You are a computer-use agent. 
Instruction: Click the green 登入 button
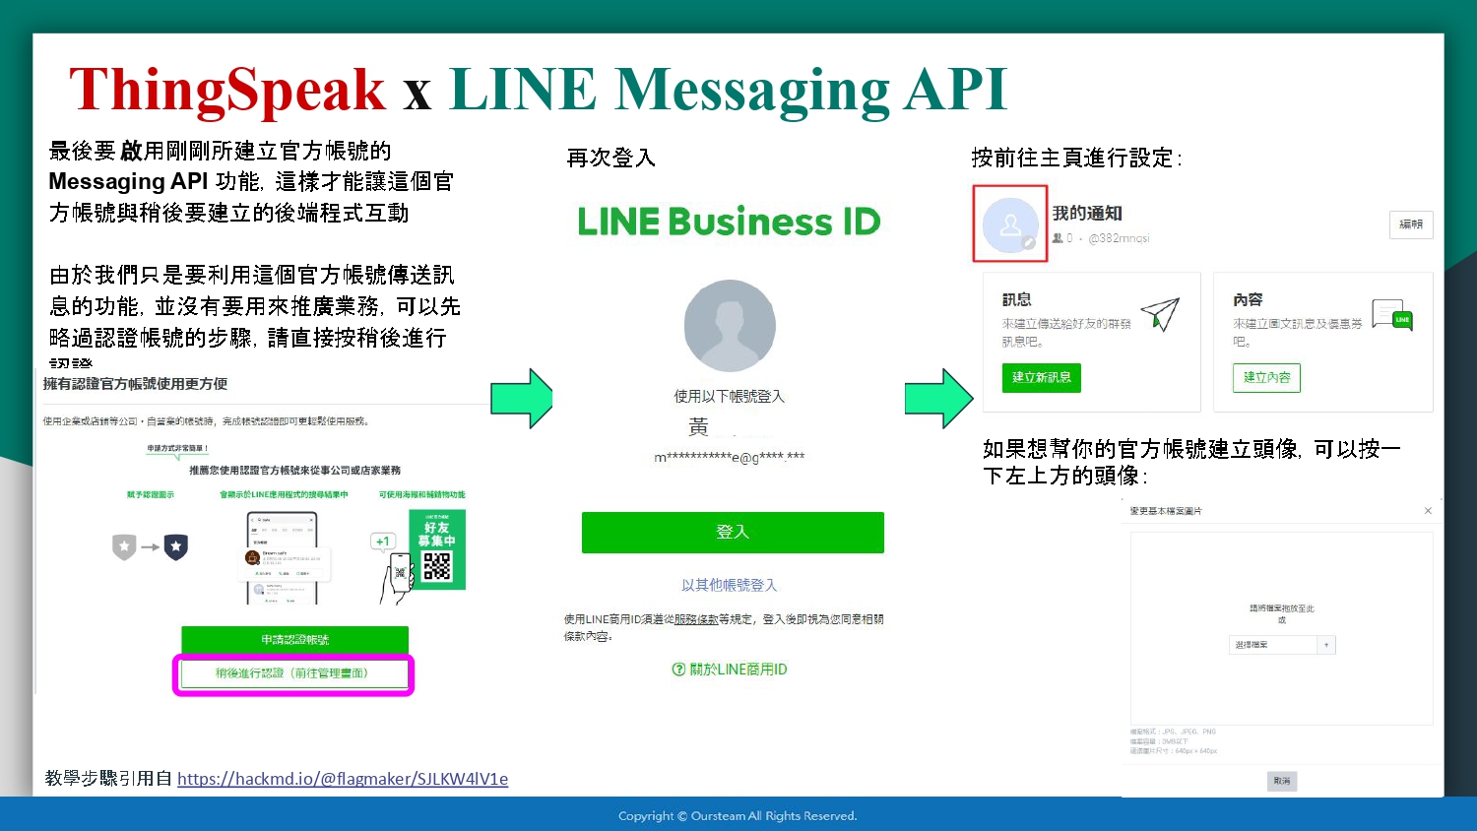tap(733, 532)
